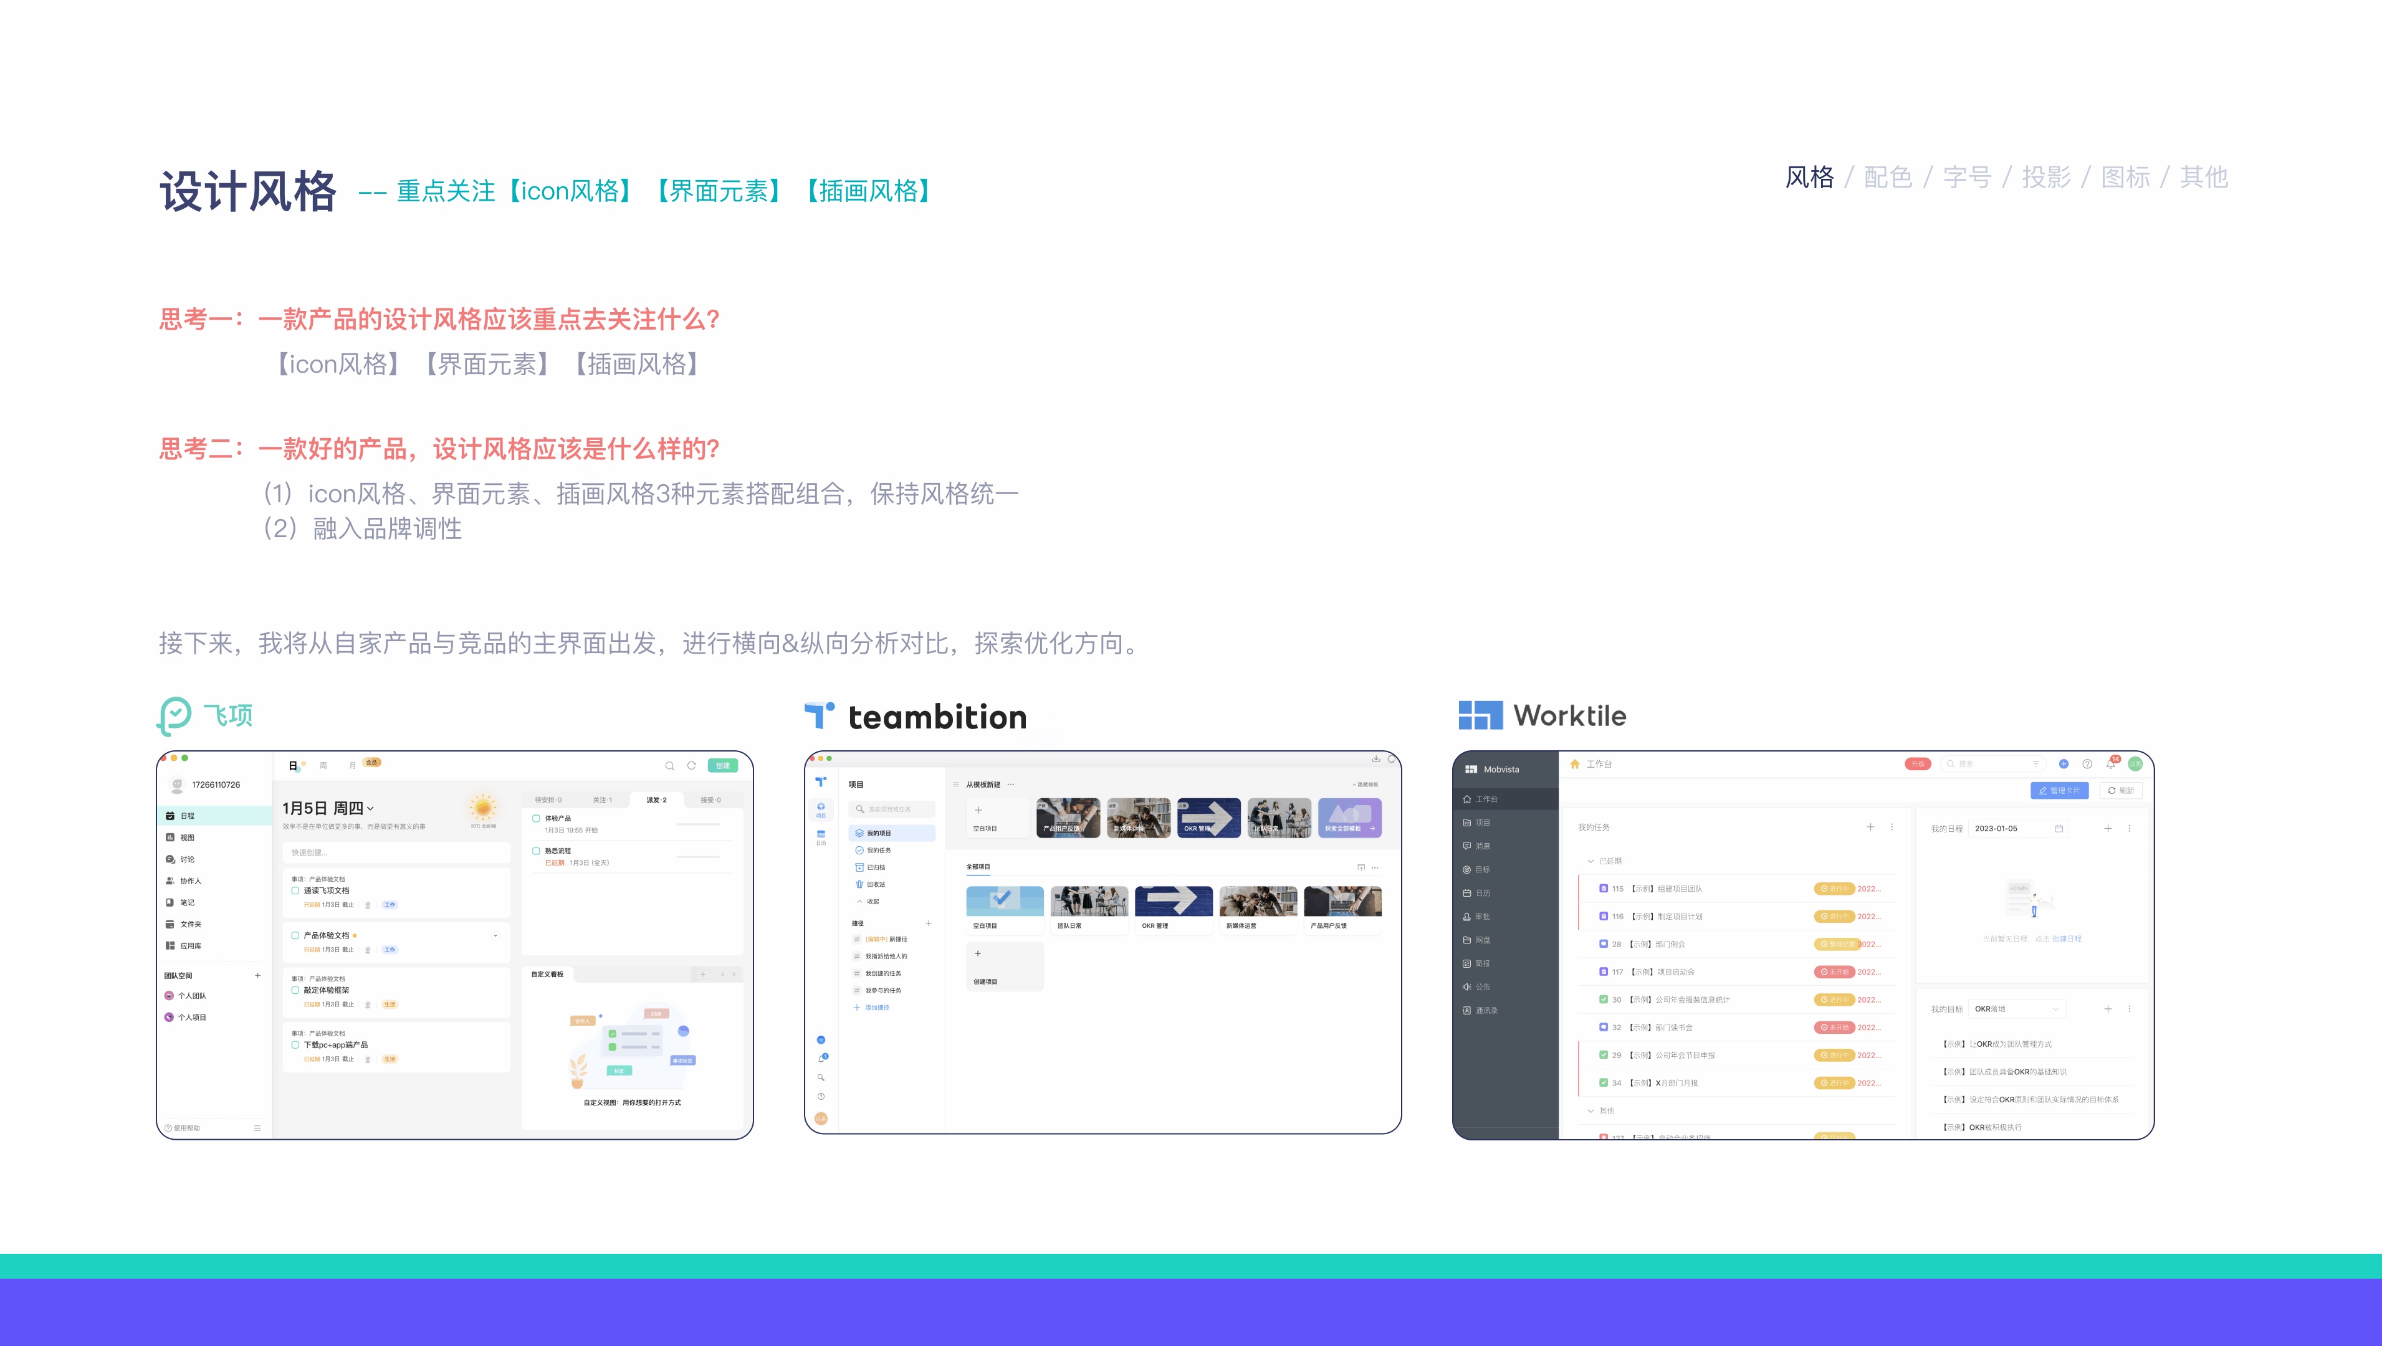The image size is (2382, 1346).
Task: Click the search magnifier in 飞项 header
Action: (669, 765)
